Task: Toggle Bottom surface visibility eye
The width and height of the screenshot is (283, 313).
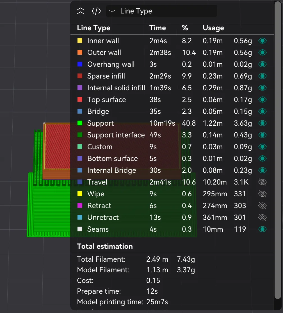Action: [x=263, y=158]
